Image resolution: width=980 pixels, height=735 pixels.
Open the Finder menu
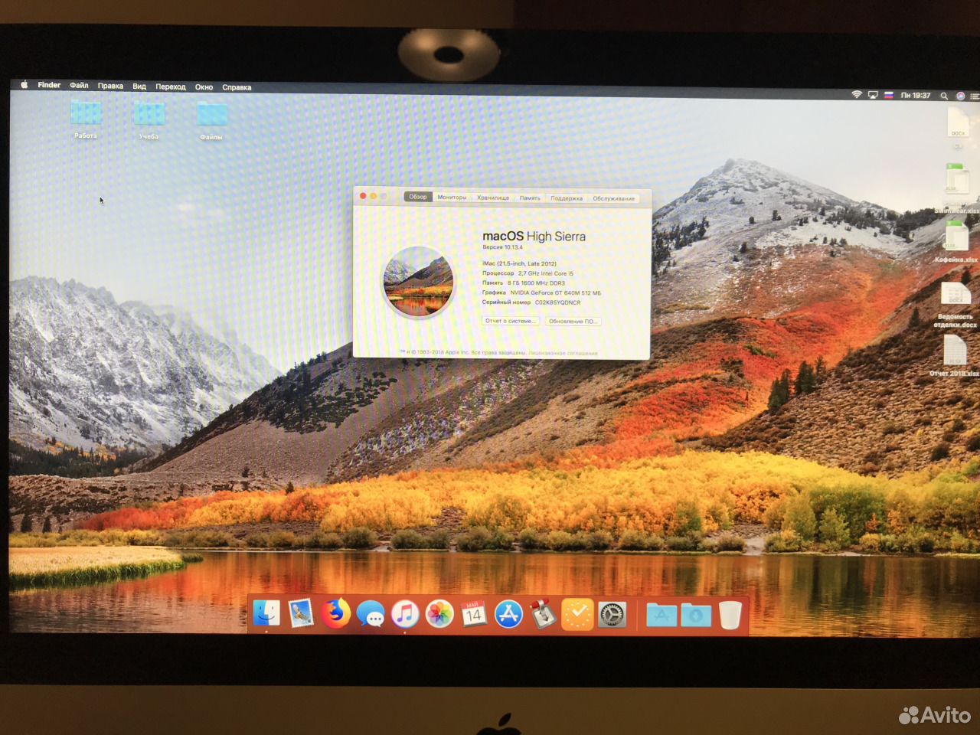point(49,85)
